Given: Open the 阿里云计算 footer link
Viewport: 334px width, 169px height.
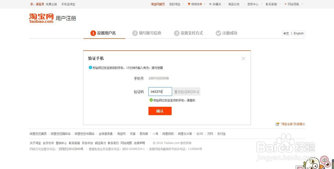Looking at the screenshot, I should [x=185, y=134].
